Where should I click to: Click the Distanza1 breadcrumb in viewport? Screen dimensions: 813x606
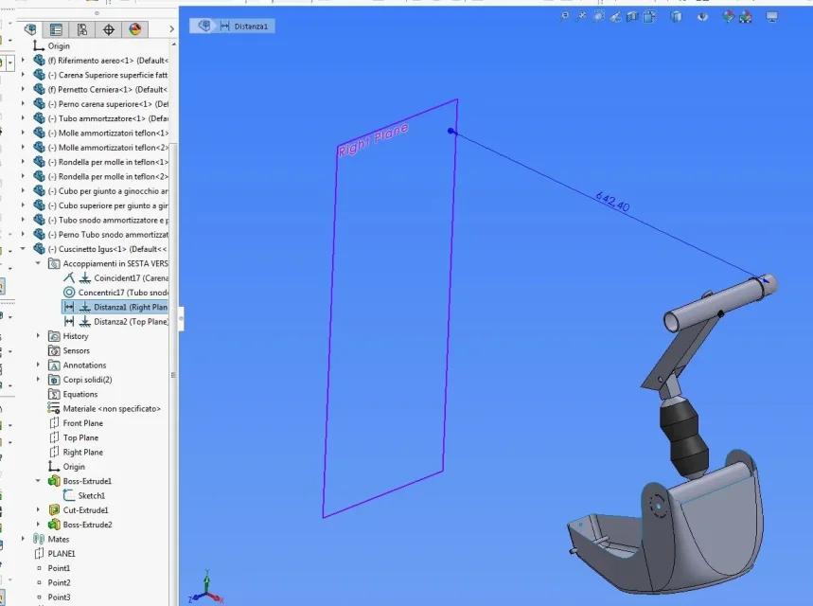click(x=251, y=27)
